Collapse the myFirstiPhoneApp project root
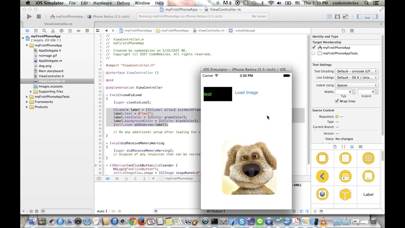The width and height of the screenshot is (405, 228). [x=23, y=38]
